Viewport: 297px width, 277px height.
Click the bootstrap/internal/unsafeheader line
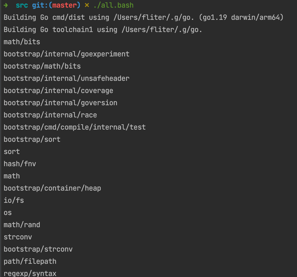tap(67, 79)
